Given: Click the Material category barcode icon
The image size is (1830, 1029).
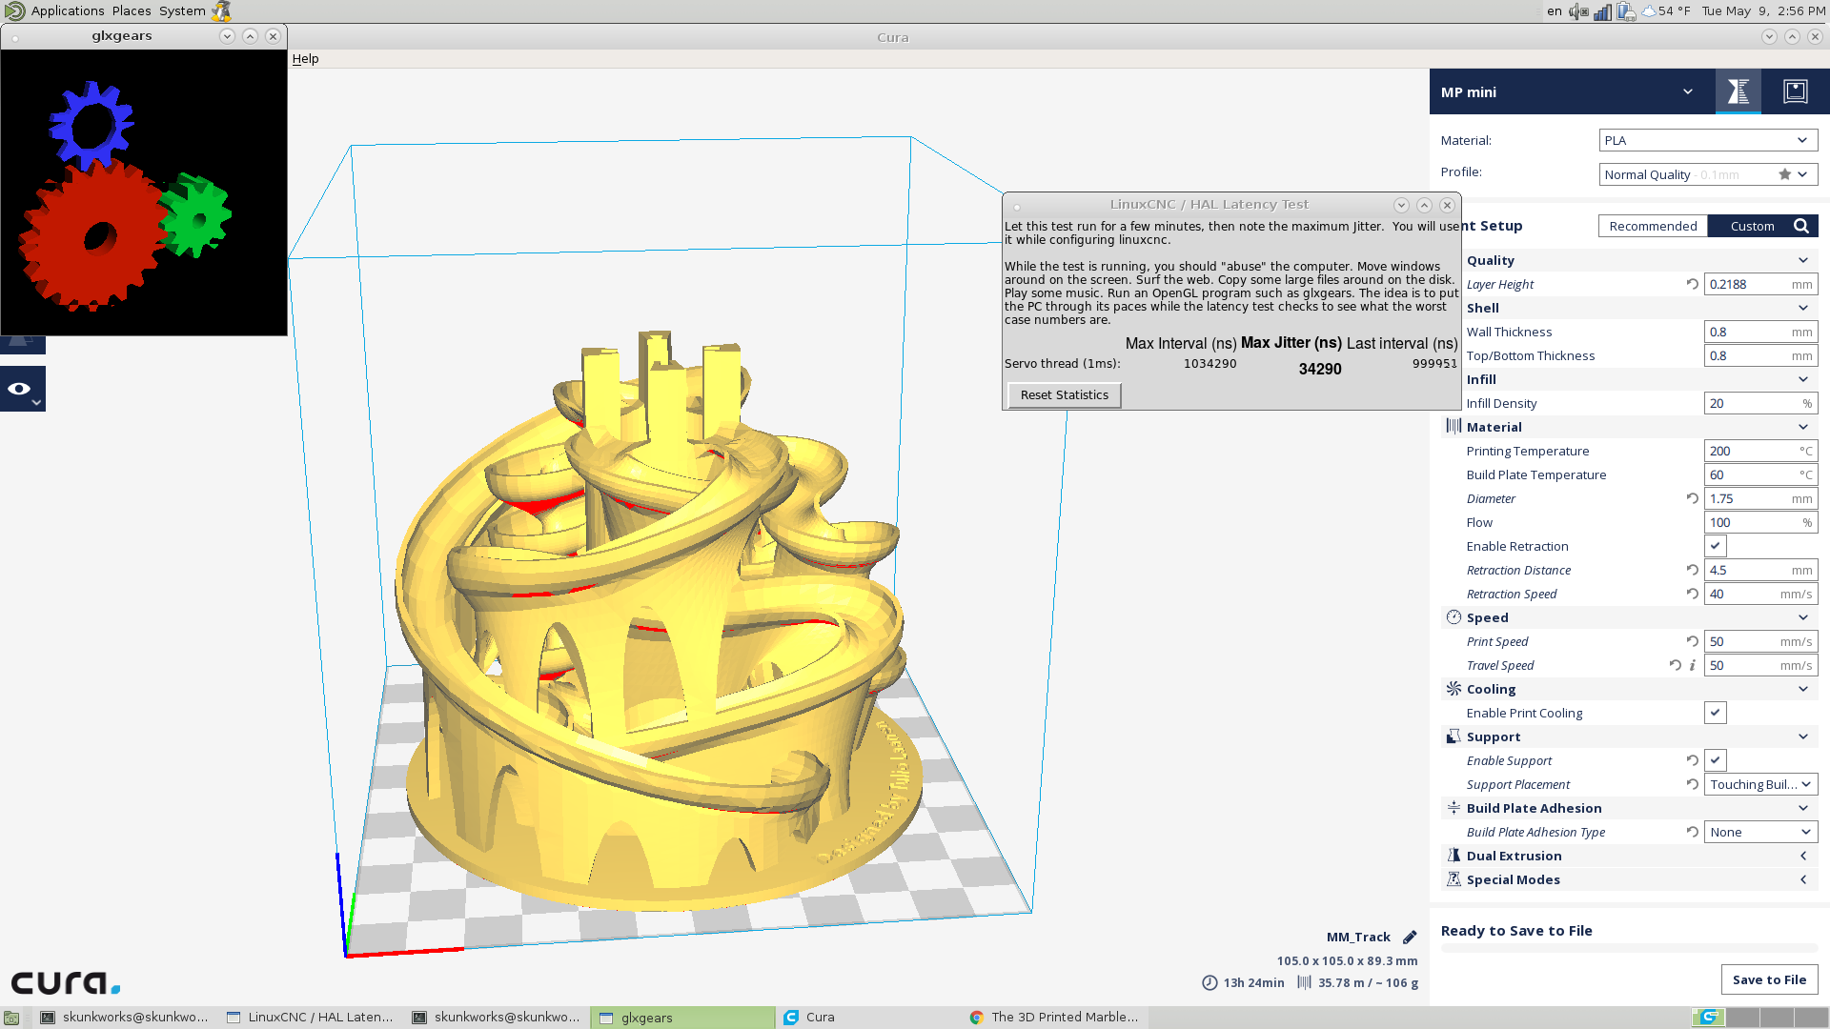Looking at the screenshot, I should 1454,426.
